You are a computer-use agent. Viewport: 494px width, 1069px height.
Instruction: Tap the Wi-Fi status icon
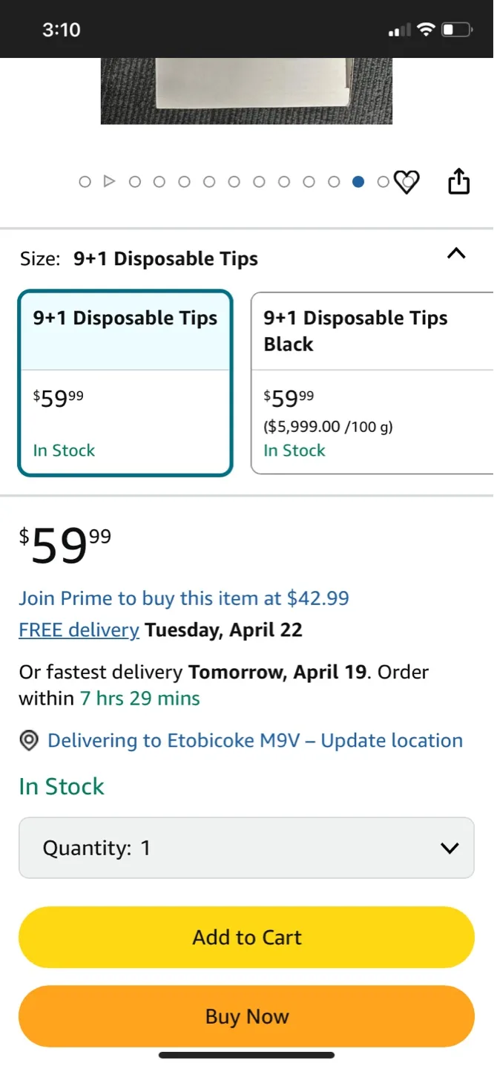pyautogui.click(x=425, y=30)
